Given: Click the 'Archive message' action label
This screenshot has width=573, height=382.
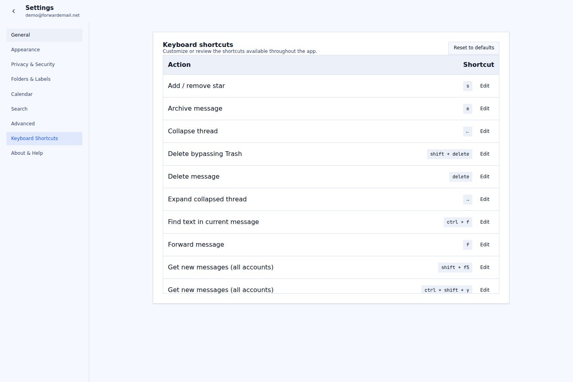Looking at the screenshot, I should [x=195, y=109].
